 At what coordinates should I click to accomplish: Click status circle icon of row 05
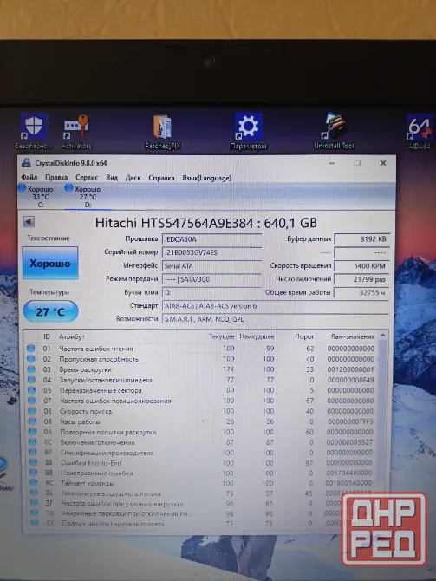click(31, 390)
